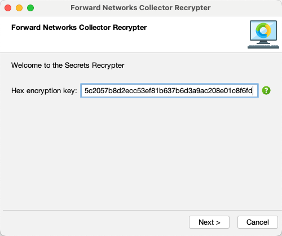Click the bold Forward Networks Collector Recrypter heading

[x=79, y=28]
